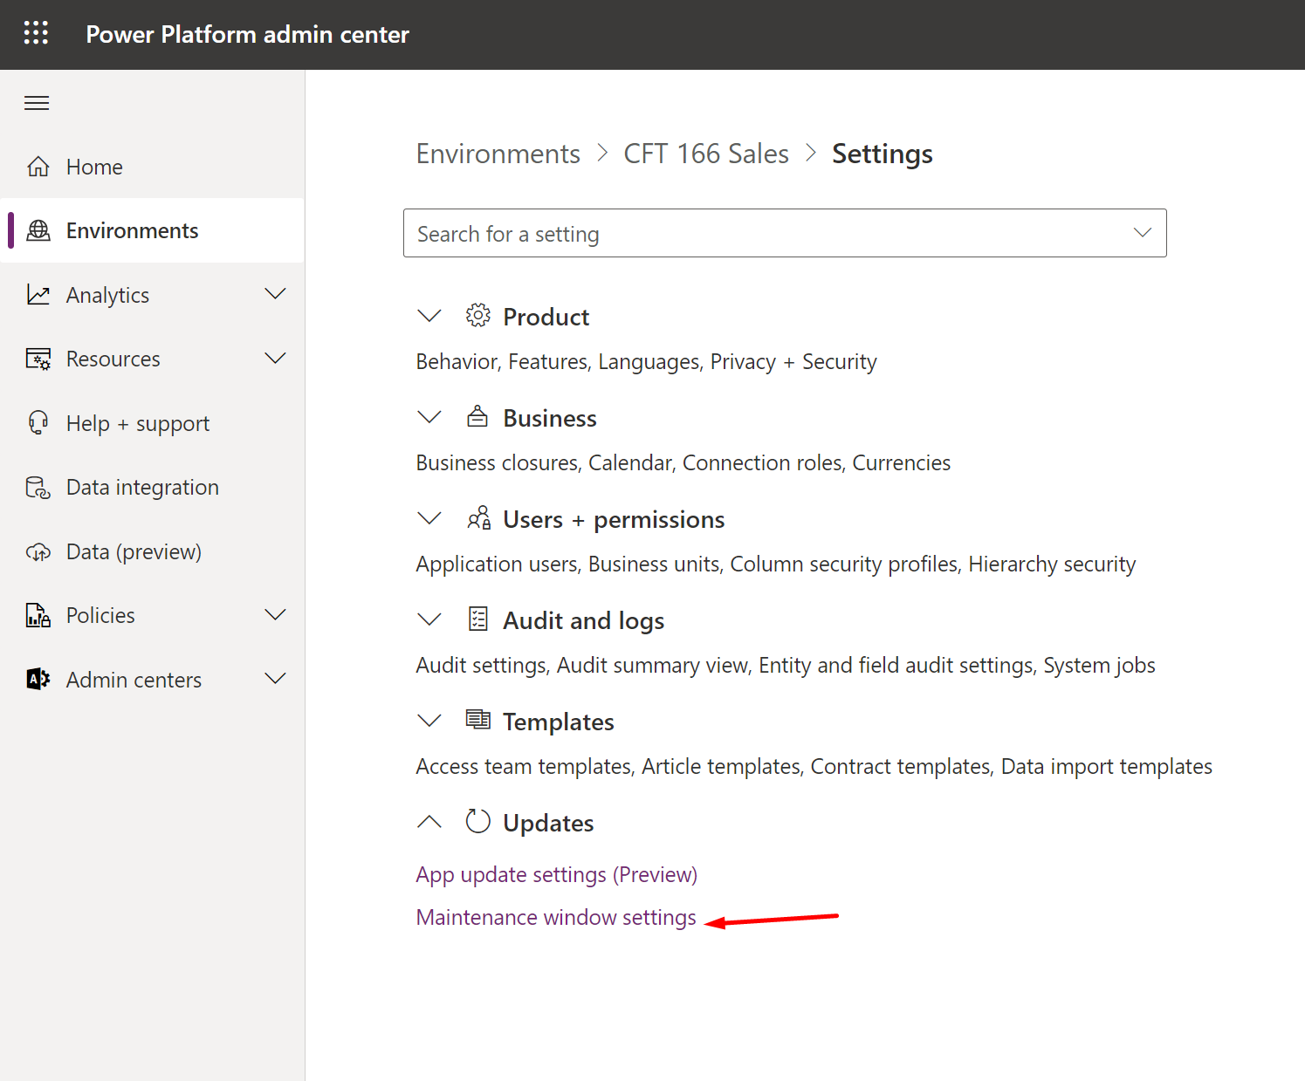1305x1081 pixels.
Task: Open App update settings (Preview)
Action: pos(556,873)
